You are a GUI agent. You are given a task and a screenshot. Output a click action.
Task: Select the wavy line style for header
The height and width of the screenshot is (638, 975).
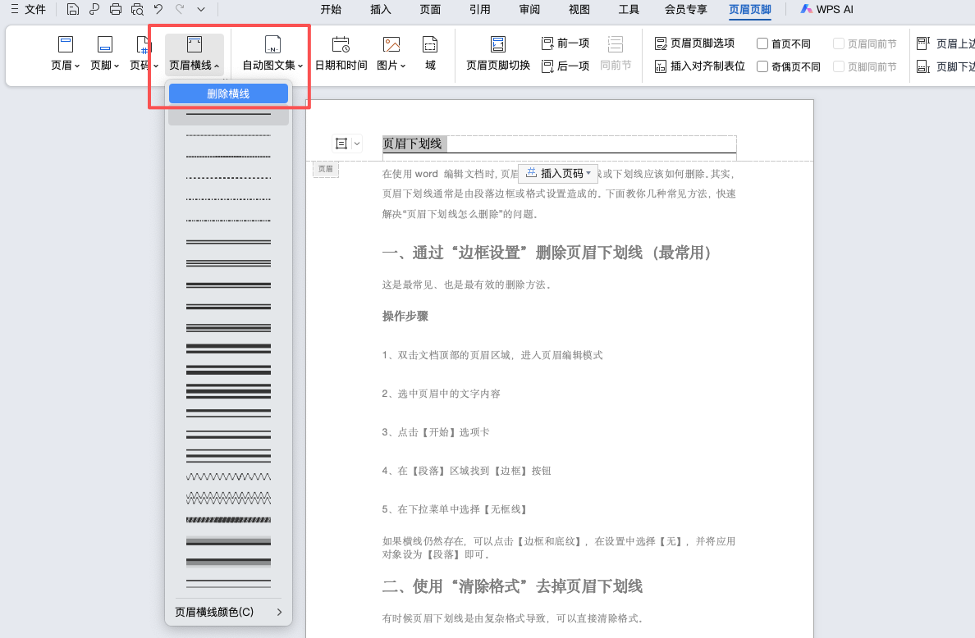[228, 476]
